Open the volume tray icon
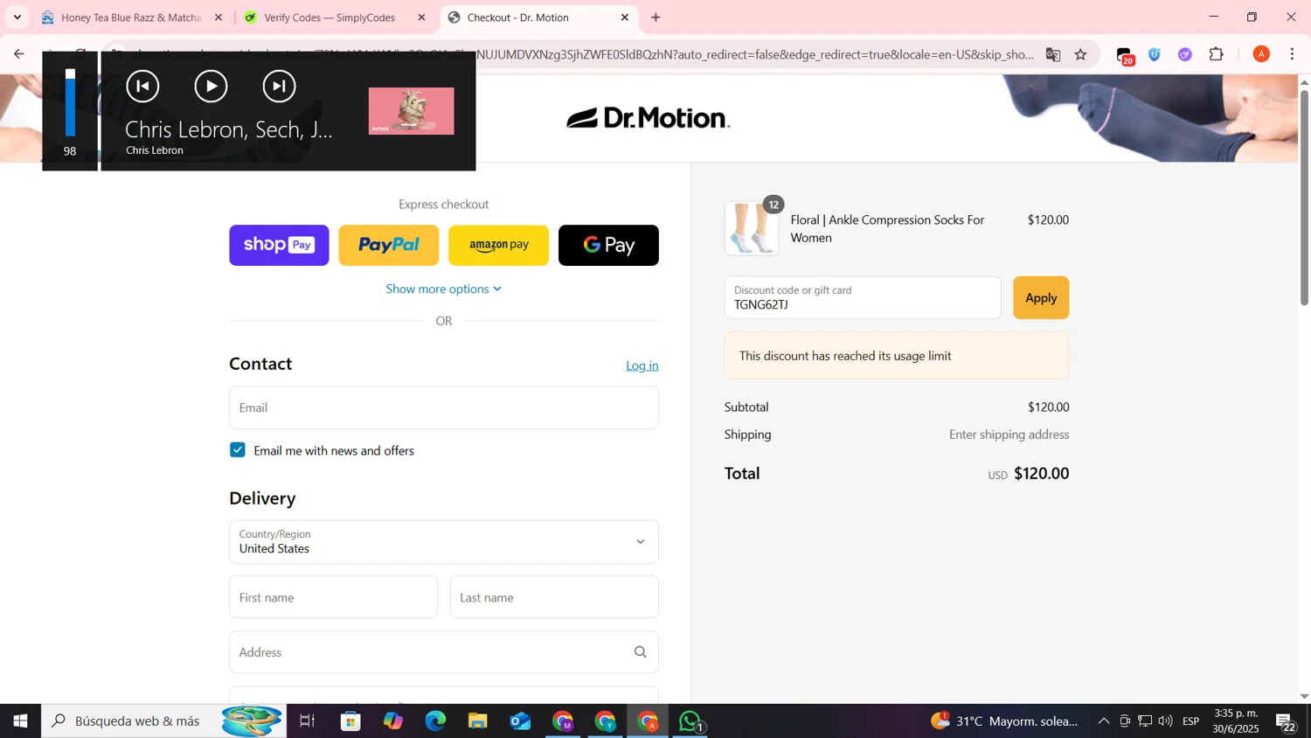The image size is (1311, 738). coord(1165,721)
